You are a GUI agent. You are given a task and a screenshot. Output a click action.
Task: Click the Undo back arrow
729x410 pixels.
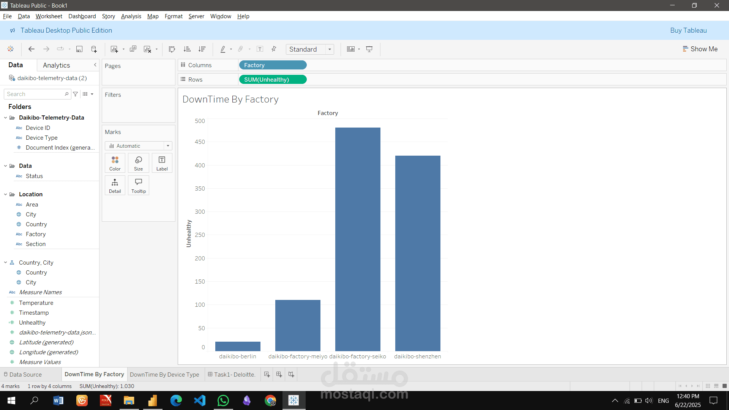32,49
